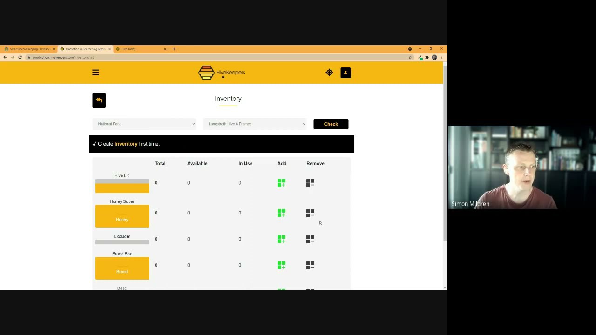The height and width of the screenshot is (335, 596).
Task: Open the National Park apiary dropdown
Action: [144, 124]
